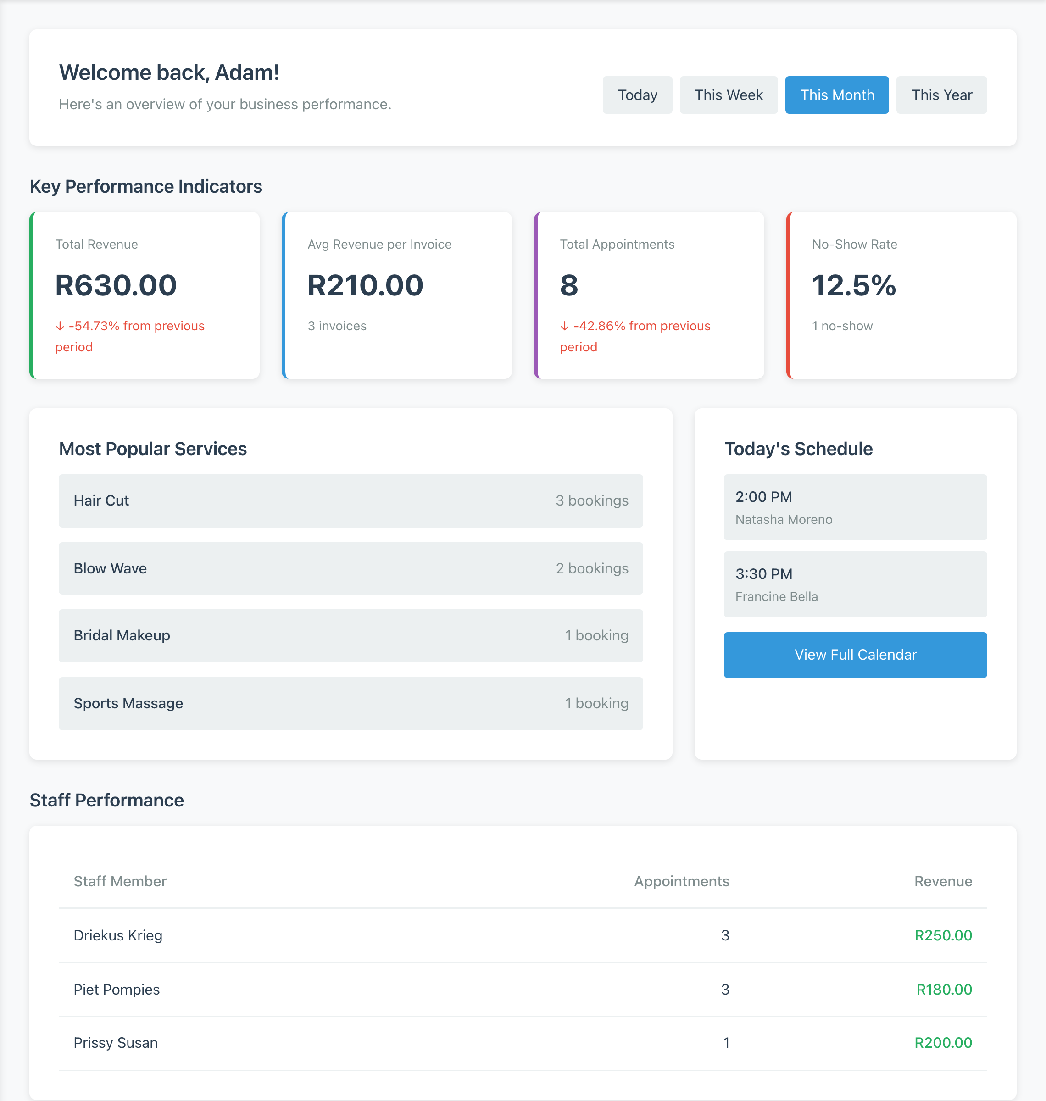Click the This Month filter button

click(x=836, y=95)
